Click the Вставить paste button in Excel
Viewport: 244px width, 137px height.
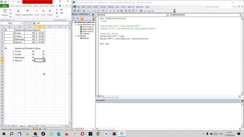(x=5, y=13)
